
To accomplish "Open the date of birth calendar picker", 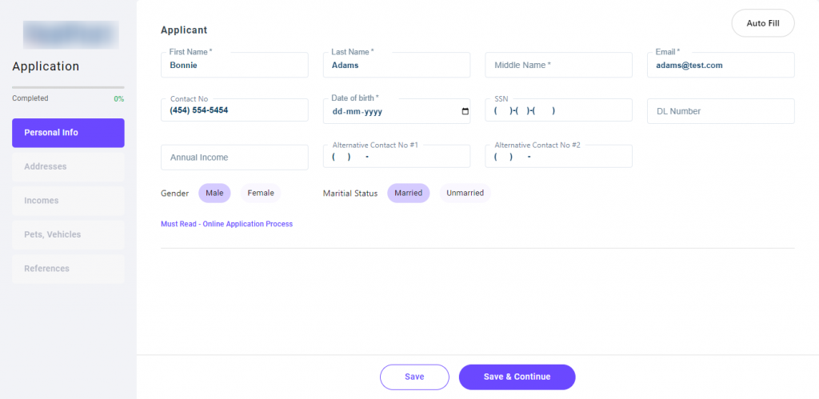I will tap(465, 111).
